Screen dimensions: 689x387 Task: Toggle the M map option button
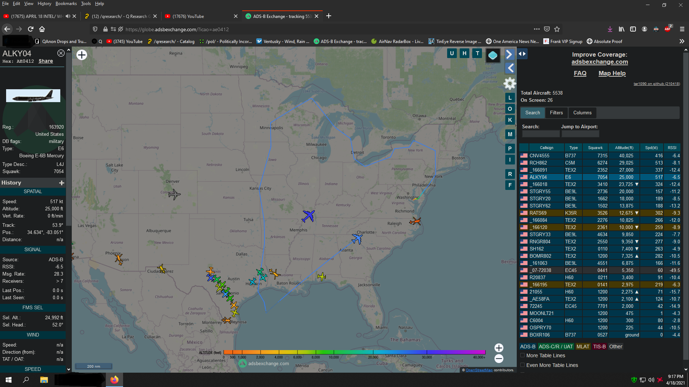click(510, 134)
